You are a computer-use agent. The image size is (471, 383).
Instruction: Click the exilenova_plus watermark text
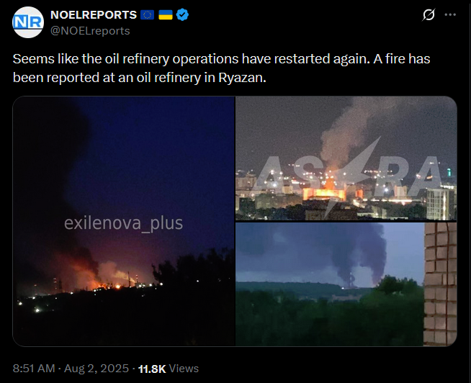(123, 223)
